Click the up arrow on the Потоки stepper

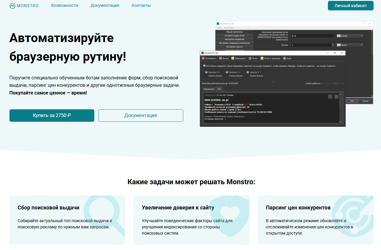coord(333,44)
